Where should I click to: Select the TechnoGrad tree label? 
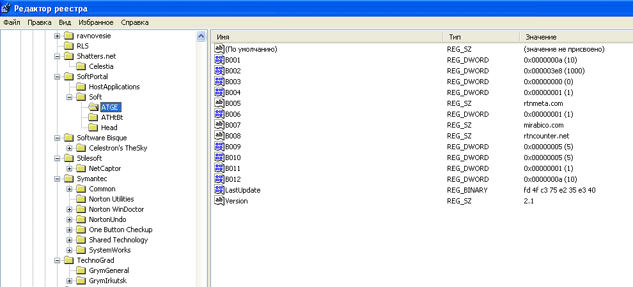(x=95, y=260)
